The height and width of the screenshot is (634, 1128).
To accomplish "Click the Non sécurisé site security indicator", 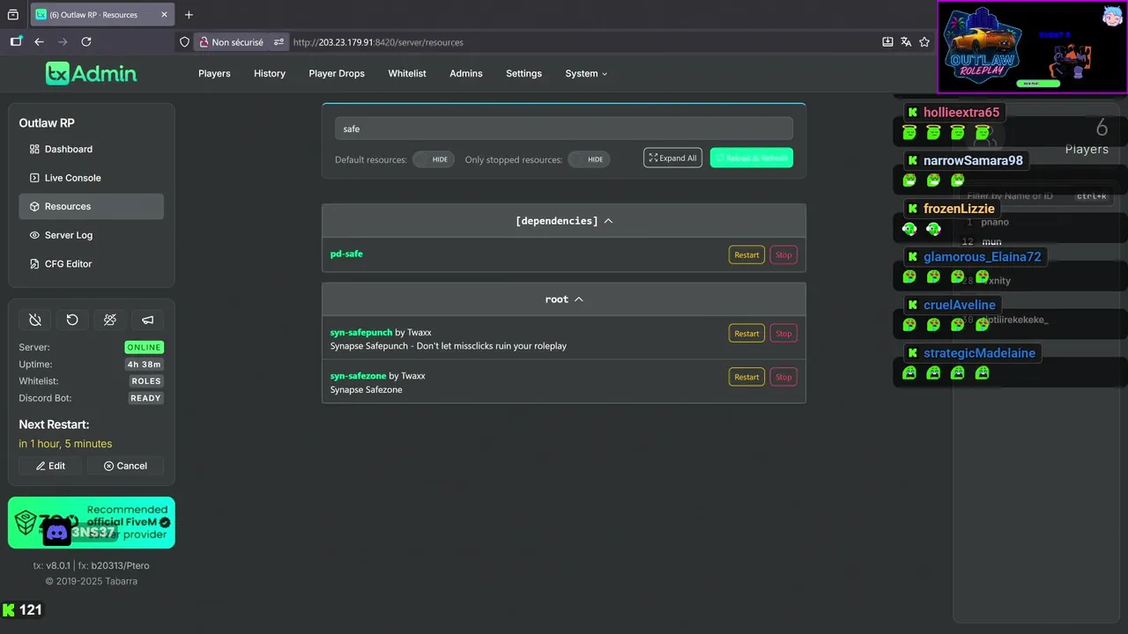I will point(231,42).
